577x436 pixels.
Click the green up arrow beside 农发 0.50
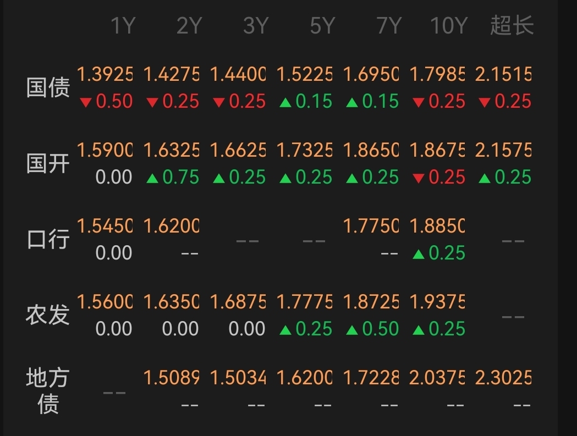[x=353, y=329]
